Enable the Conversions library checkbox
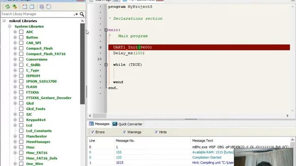The image size is (296, 166). coord(21,59)
